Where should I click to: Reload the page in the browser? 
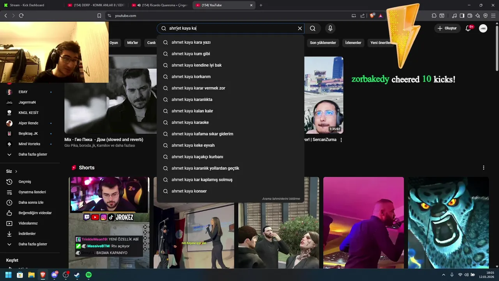pyautogui.click(x=21, y=16)
